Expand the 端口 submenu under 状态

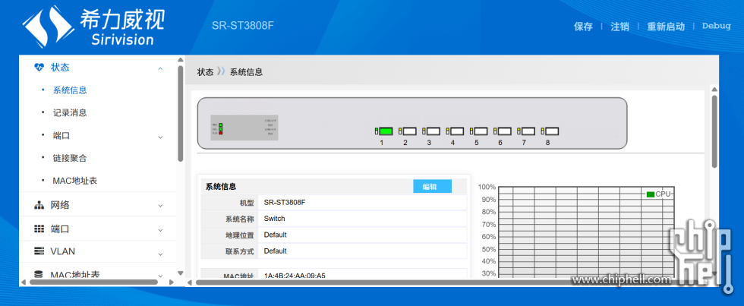(160, 137)
